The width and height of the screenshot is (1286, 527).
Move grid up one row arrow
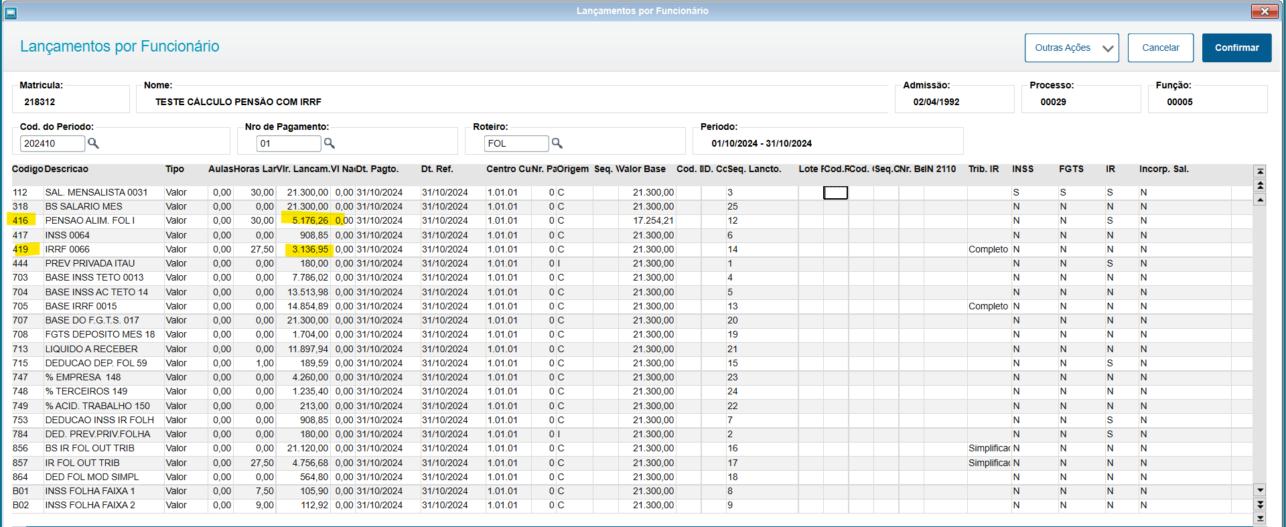click(x=1260, y=200)
